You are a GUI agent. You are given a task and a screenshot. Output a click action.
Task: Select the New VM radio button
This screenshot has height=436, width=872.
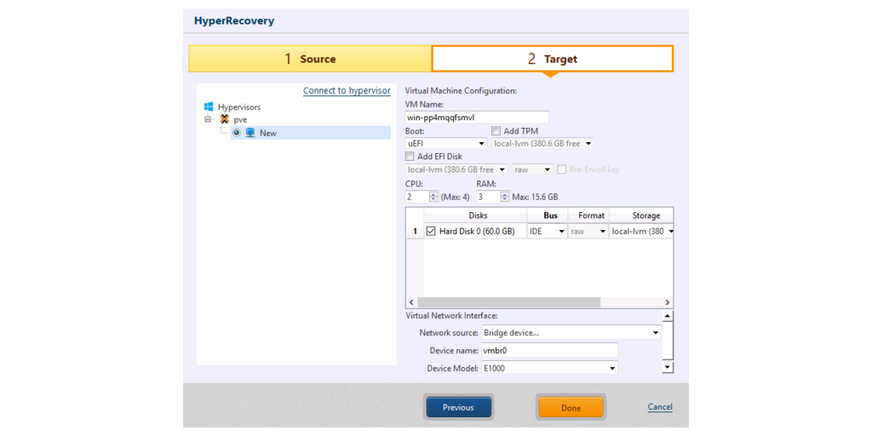pyautogui.click(x=237, y=133)
